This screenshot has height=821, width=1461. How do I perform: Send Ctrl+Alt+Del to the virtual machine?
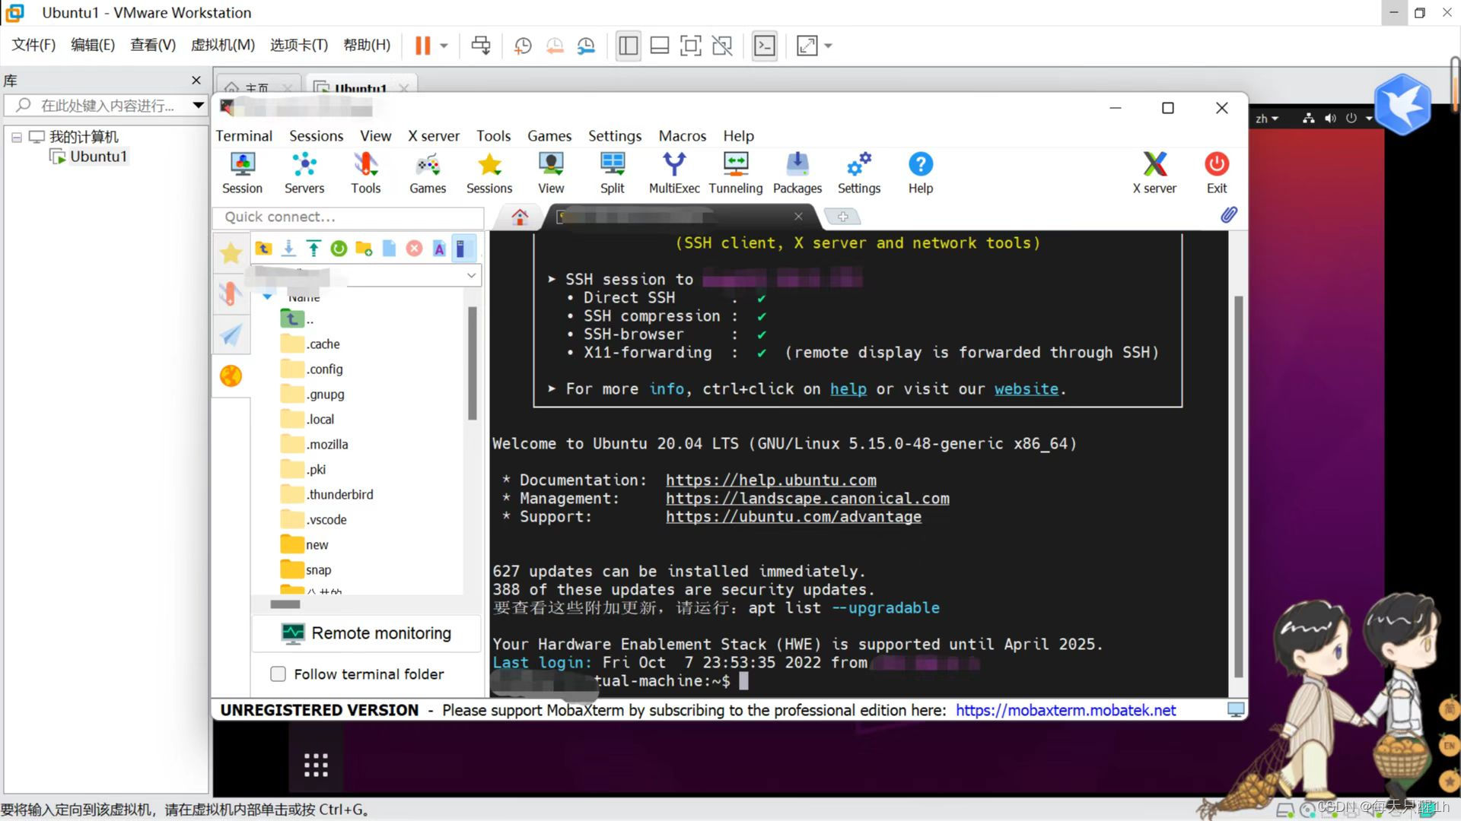(481, 46)
